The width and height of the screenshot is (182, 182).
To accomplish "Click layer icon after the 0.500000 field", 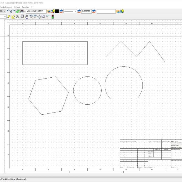I will [94, 12].
